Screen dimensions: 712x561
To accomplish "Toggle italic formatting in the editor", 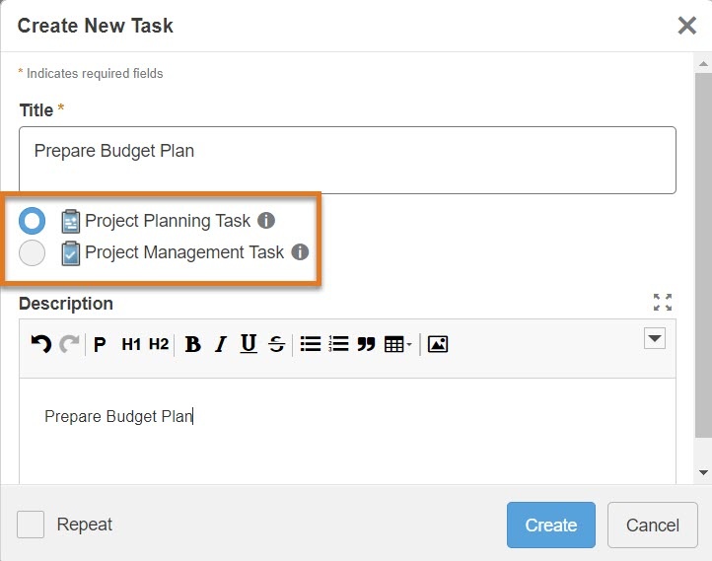I will (221, 344).
